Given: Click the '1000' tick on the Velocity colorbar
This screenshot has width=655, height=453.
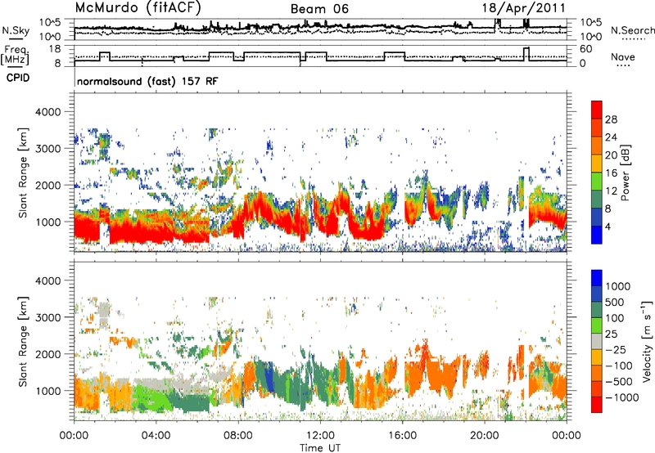Looking at the screenshot, I should (618, 286).
